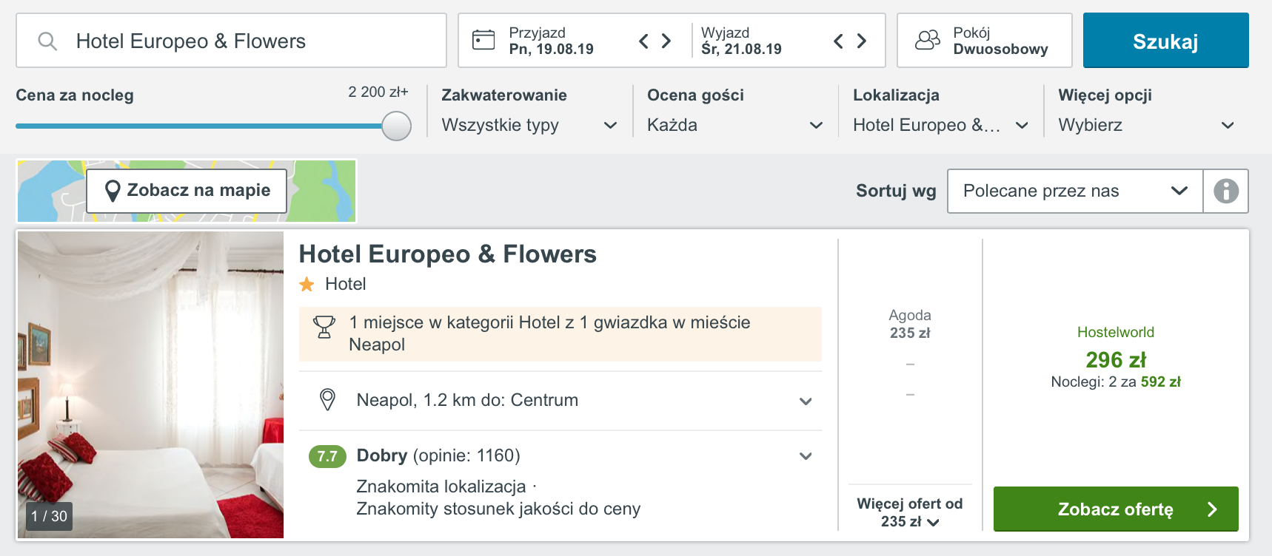Click the location pin icon near Neapol
This screenshot has height=556, width=1272.
327,400
